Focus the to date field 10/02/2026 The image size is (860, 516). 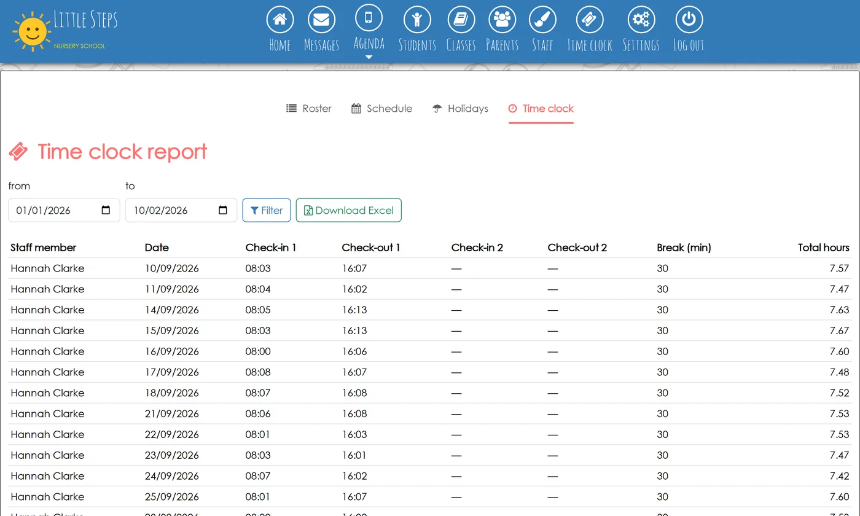coord(181,210)
